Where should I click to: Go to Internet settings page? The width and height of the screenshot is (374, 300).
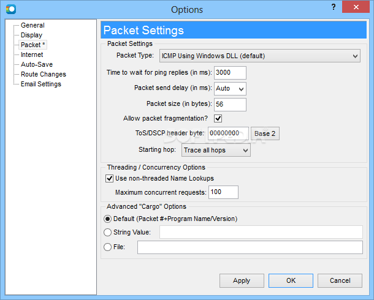tap(32, 54)
